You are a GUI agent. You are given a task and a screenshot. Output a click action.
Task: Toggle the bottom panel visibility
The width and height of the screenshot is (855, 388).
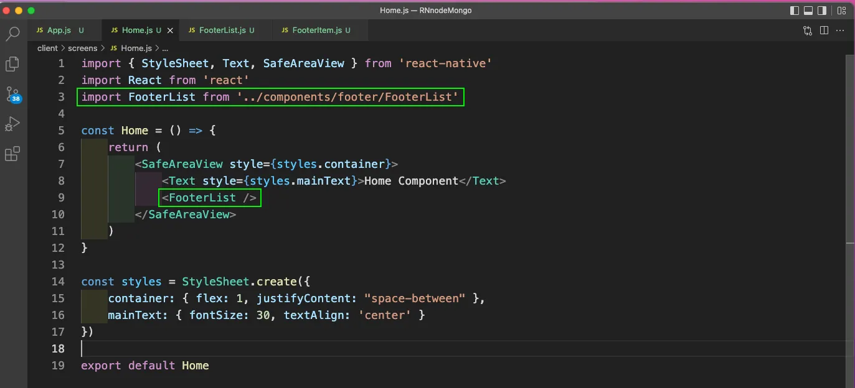(x=809, y=11)
